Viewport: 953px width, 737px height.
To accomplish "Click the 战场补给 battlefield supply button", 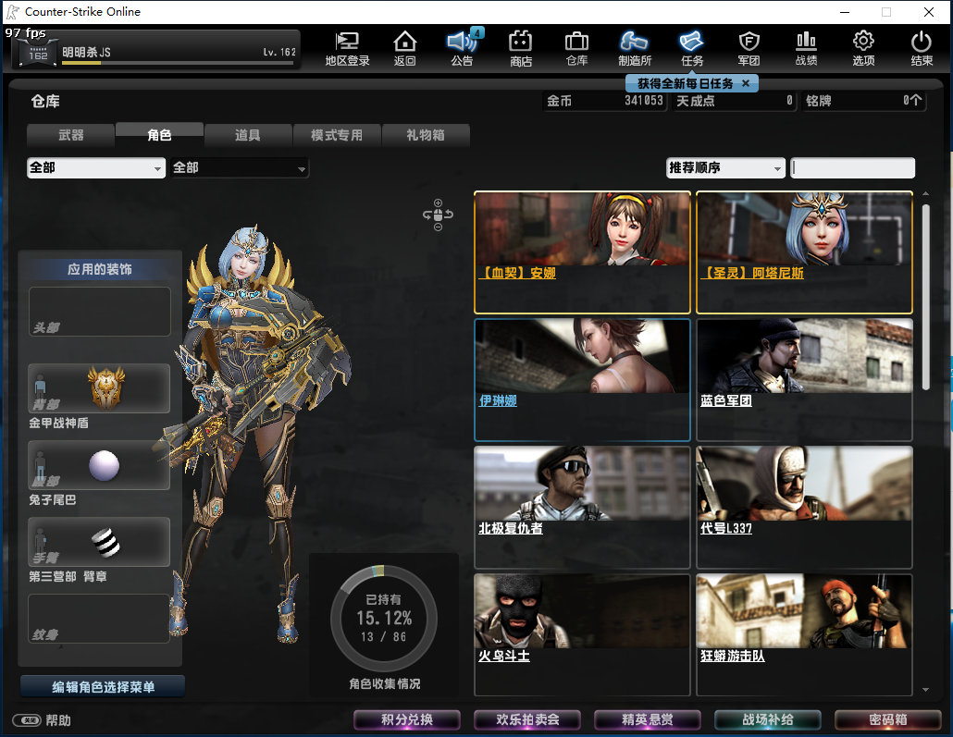I will point(768,720).
